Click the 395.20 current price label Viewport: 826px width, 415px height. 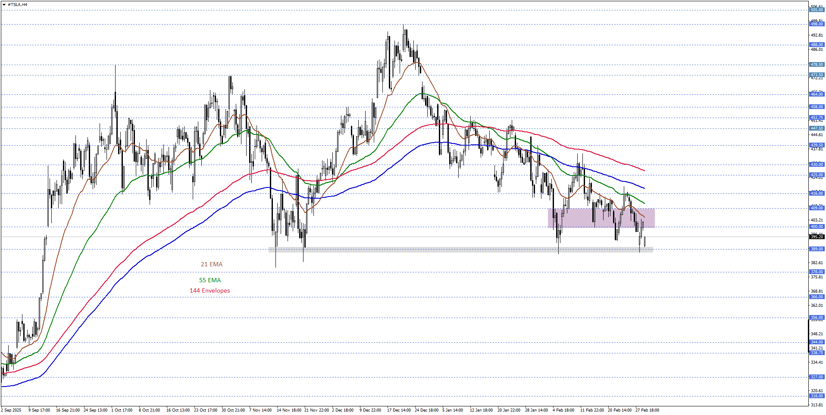tap(817, 237)
